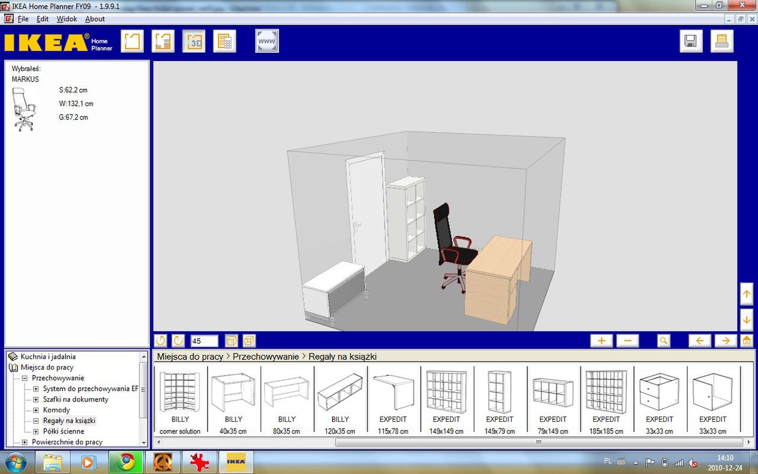
Task: Pan view right with arrow button
Action: [725, 341]
